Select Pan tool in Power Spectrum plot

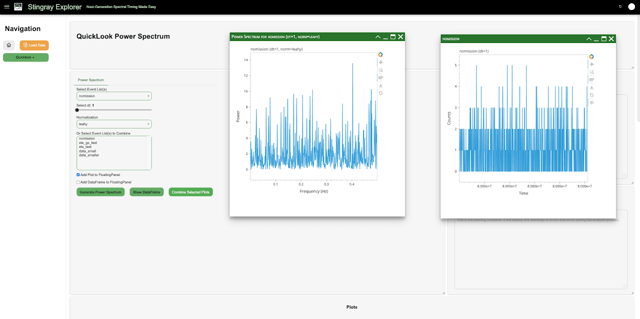(380, 62)
